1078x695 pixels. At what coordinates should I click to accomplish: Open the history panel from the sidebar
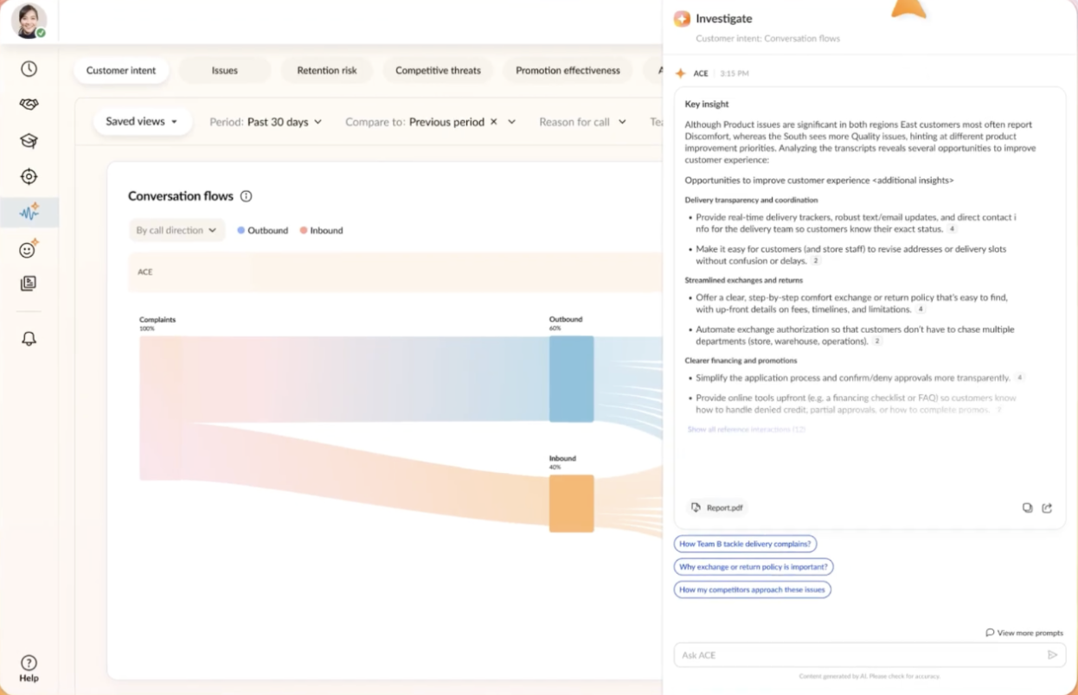[x=29, y=67]
